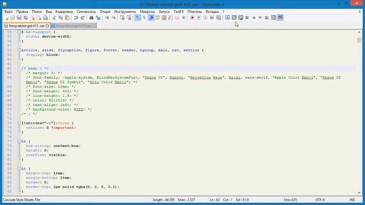Click the scrollbar down arrow
Screen dimensions: 365x205
coord(359,192)
